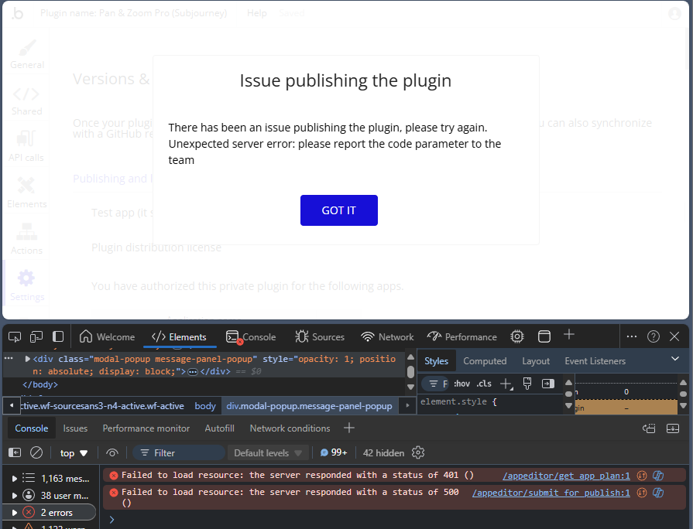Toggle the device emulation toolbar

[35, 336]
